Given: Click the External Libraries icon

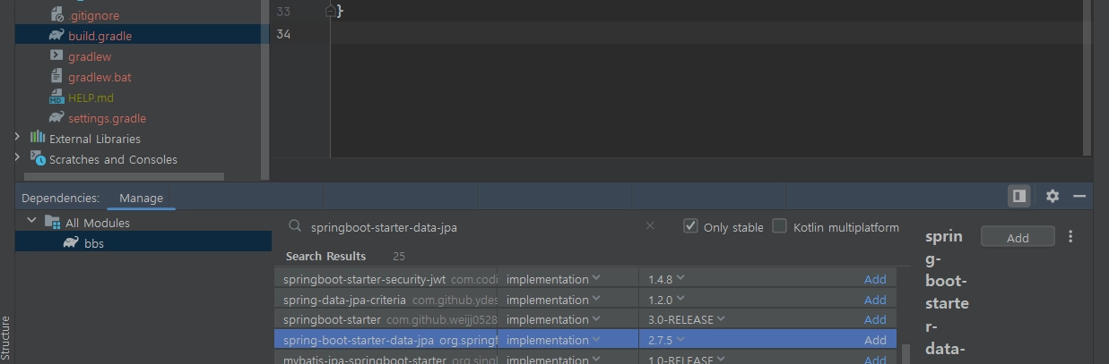Looking at the screenshot, I should (38, 138).
